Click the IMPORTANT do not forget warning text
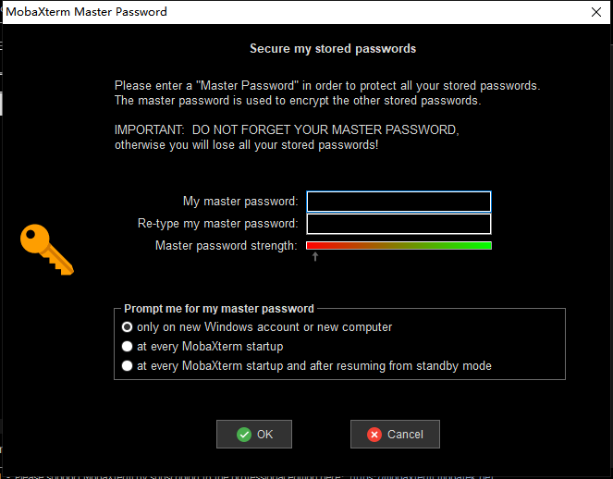This screenshot has height=479, width=613. pyautogui.click(x=287, y=137)
